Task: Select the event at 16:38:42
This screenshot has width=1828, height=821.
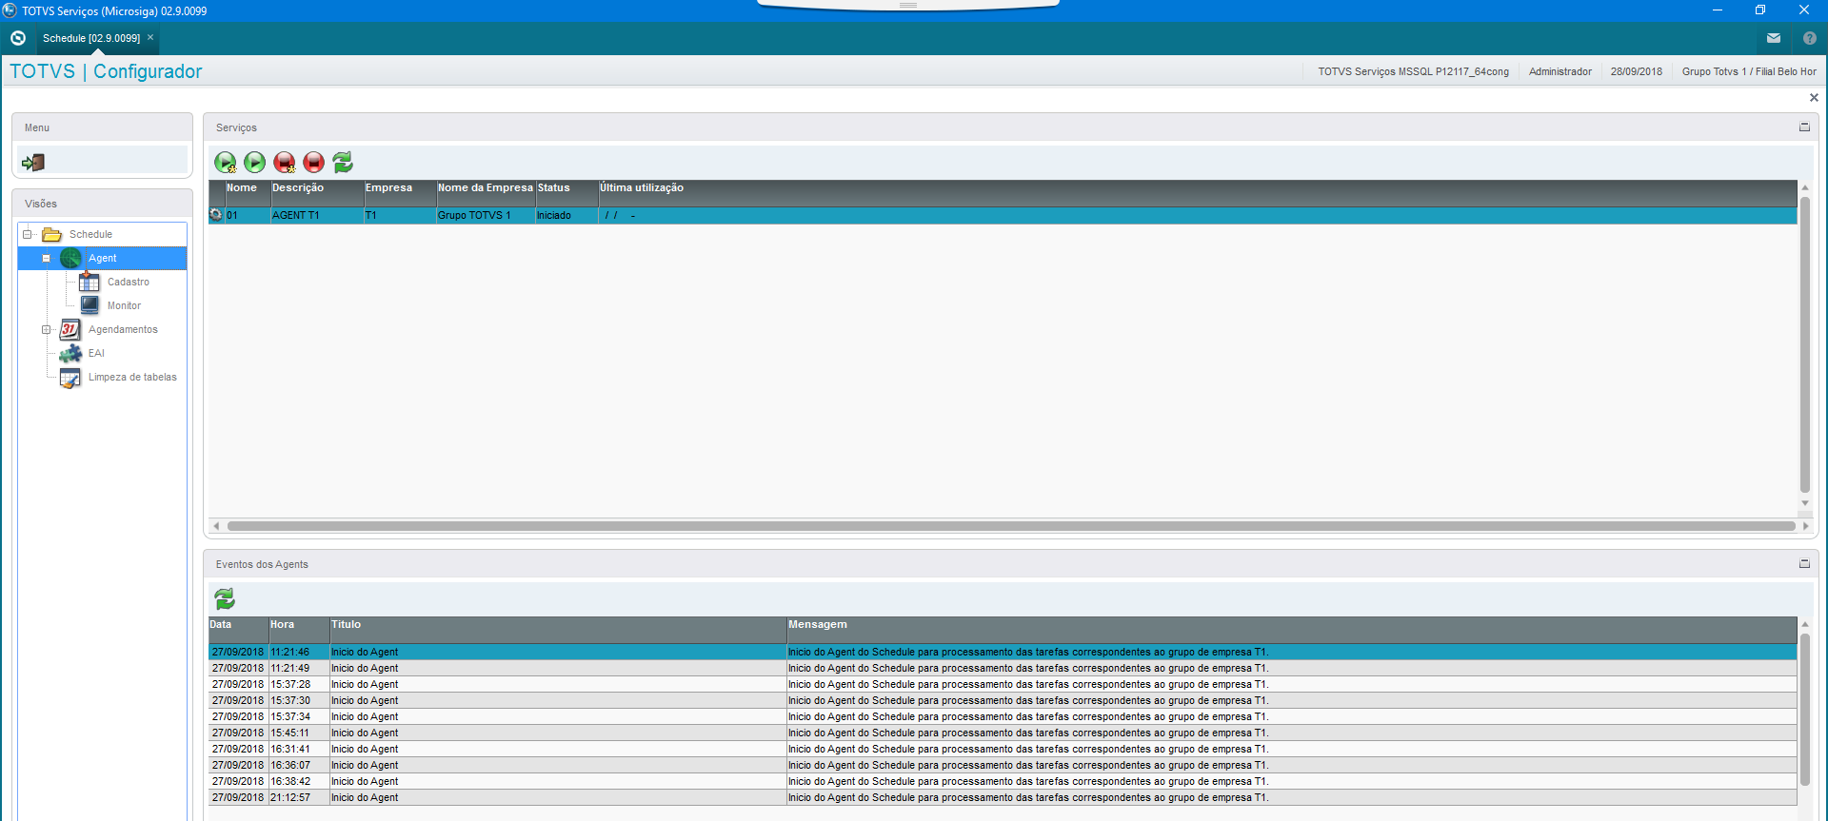Action: point(1003,781)
